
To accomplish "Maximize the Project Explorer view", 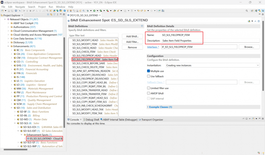I will click(64, 14).
